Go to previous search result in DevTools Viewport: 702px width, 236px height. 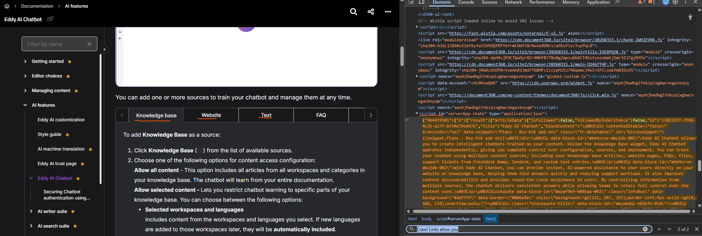click(x=659, y=229)
